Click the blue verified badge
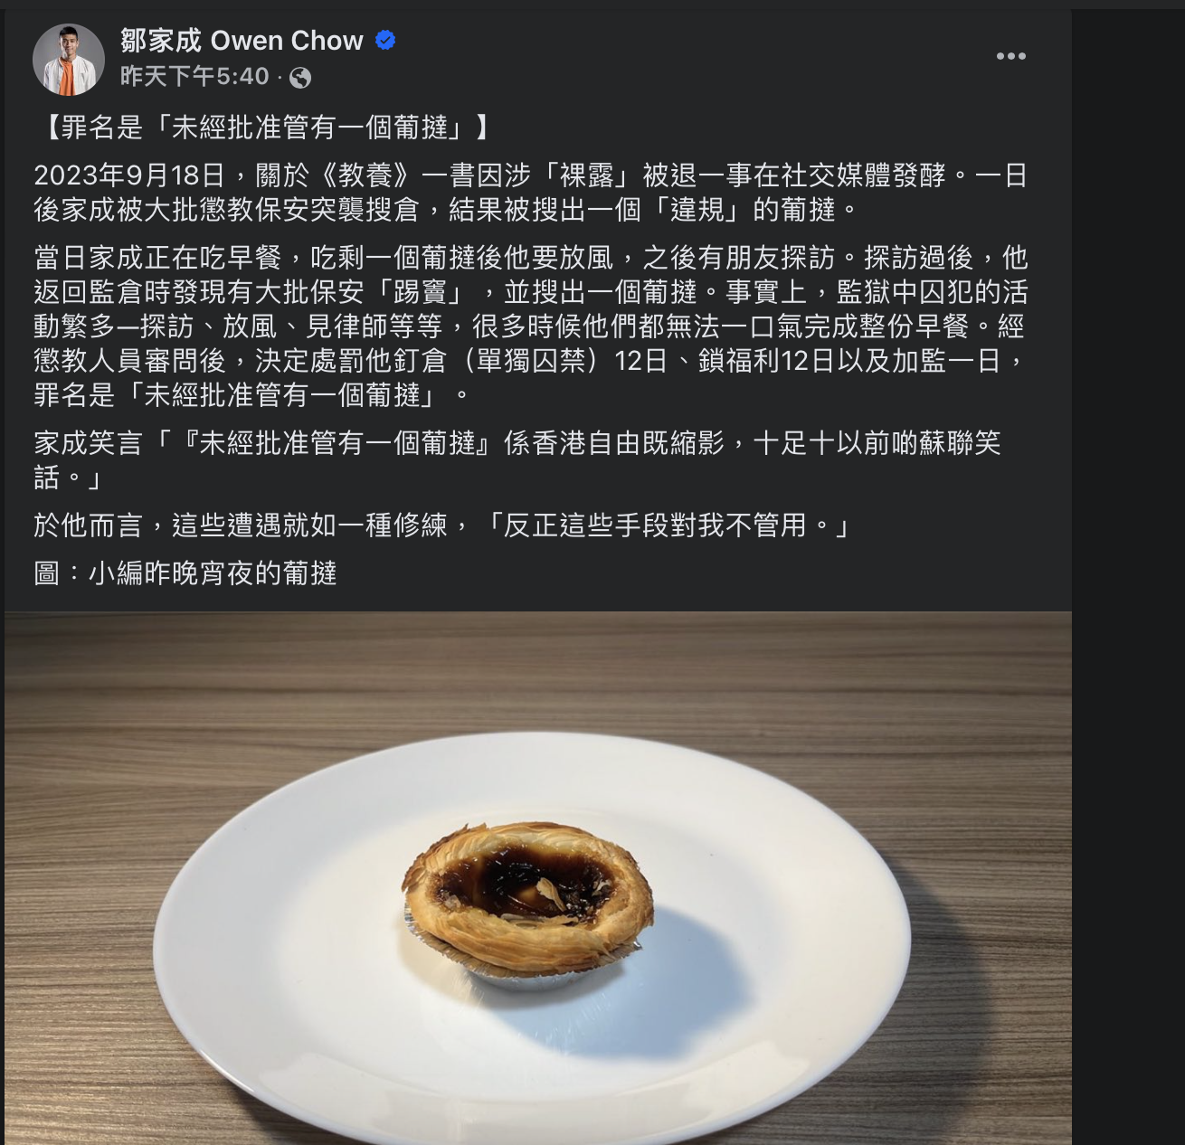1185x1145 pixels. pyautogui.click(x=385, y=40)
